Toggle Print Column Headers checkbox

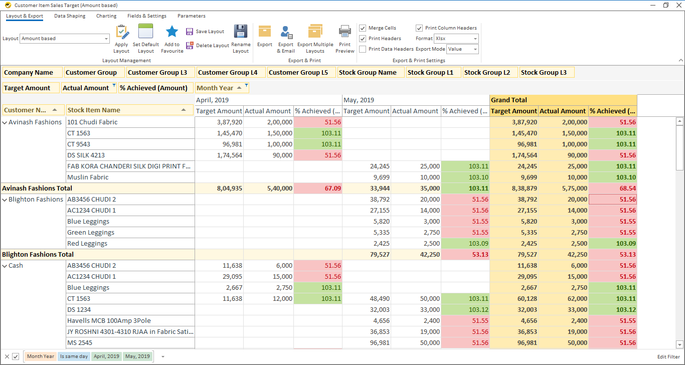point(419,28)
